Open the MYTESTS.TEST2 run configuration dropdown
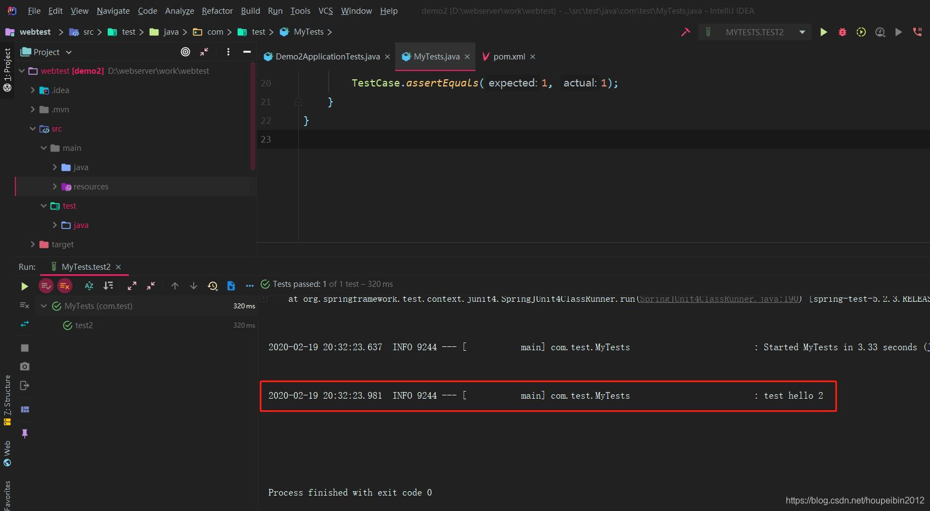 [x=755, y=32]
